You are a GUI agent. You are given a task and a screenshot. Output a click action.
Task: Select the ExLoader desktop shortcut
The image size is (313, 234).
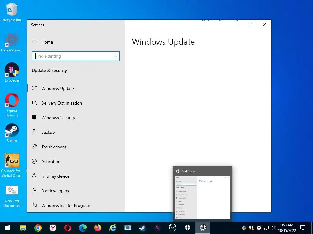(12, 73)
